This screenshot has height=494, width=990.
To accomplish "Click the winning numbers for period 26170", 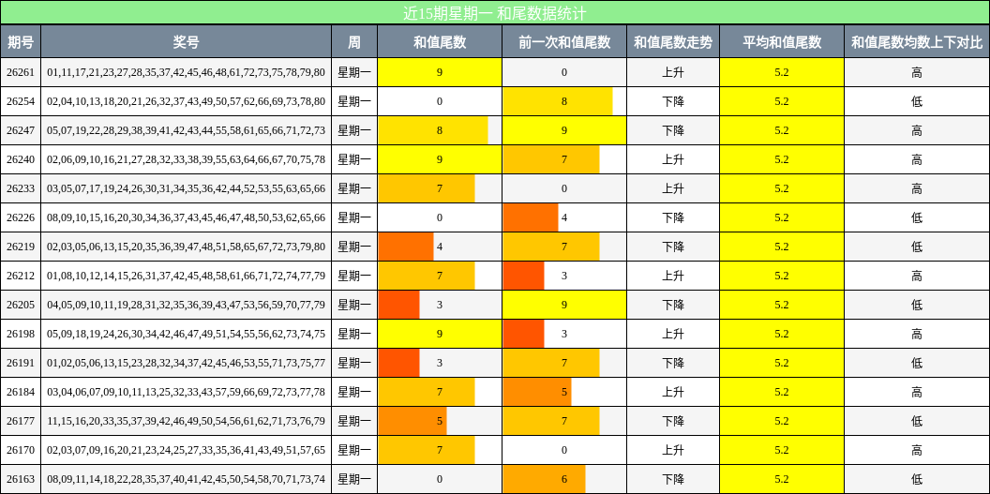I will 187,450.
